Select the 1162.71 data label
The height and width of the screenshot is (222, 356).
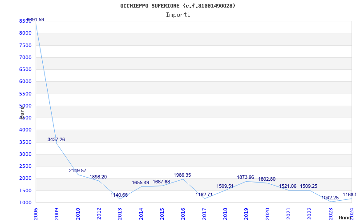point(204,194)
